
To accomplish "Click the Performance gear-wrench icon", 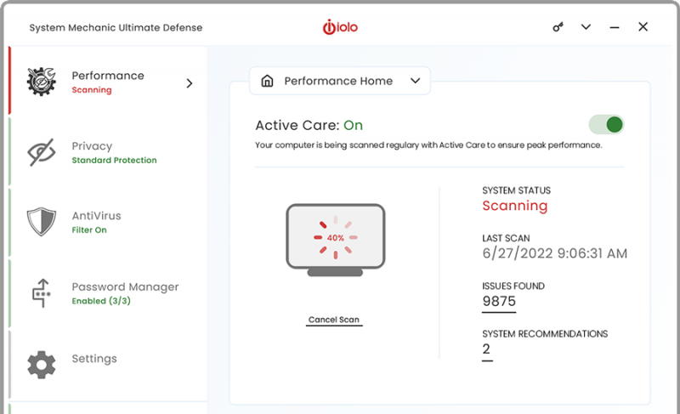I will (41, 82).
